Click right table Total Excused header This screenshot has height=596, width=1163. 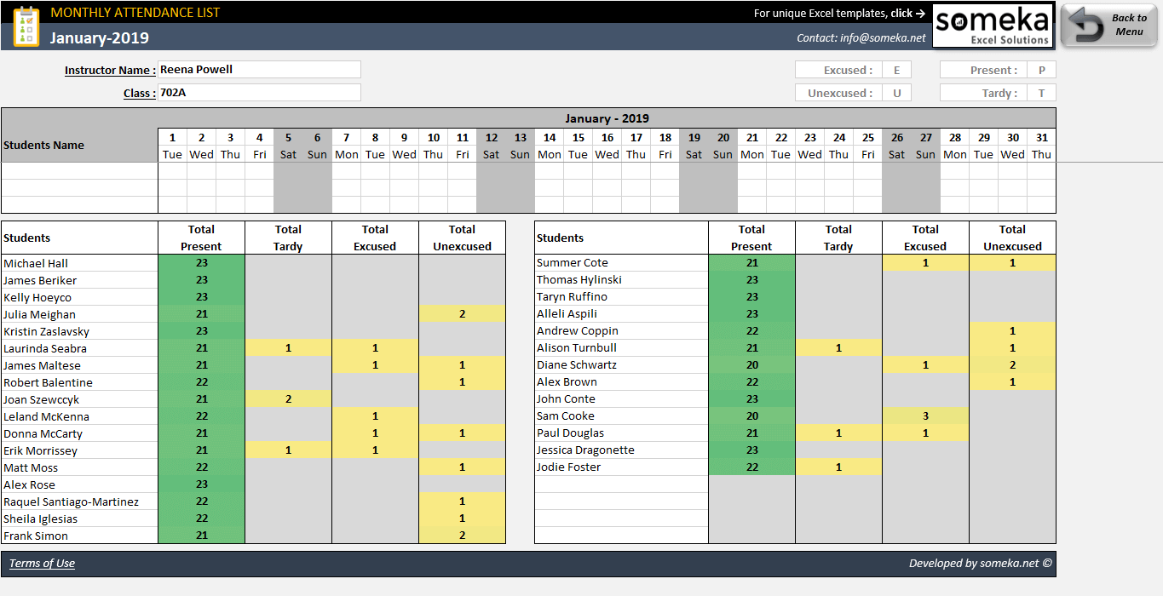point(925,238)
